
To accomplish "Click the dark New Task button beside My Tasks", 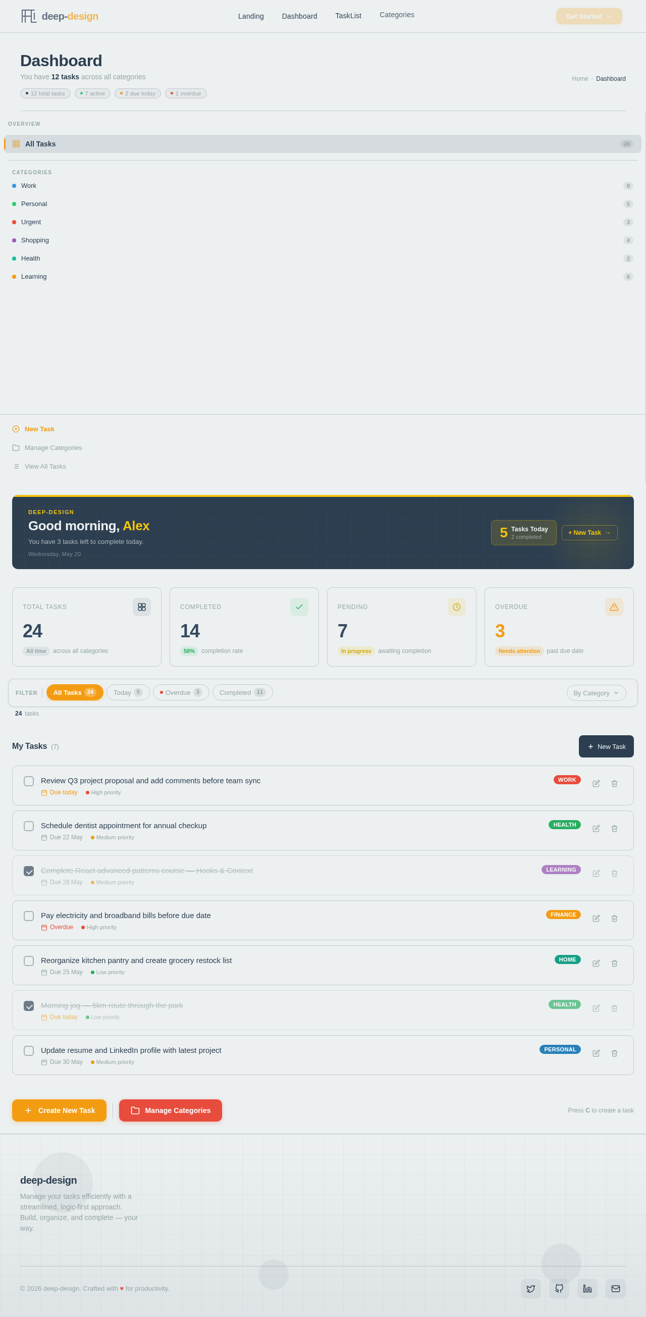I will pos(606,746).
